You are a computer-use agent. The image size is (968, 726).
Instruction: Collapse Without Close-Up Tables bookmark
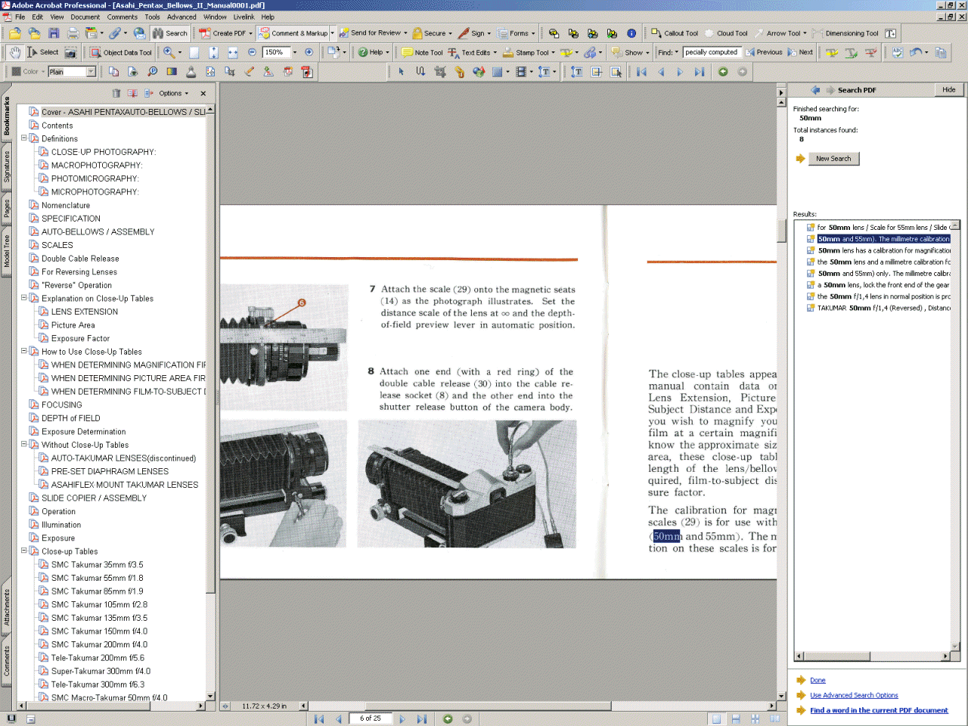tap(23, 444)
